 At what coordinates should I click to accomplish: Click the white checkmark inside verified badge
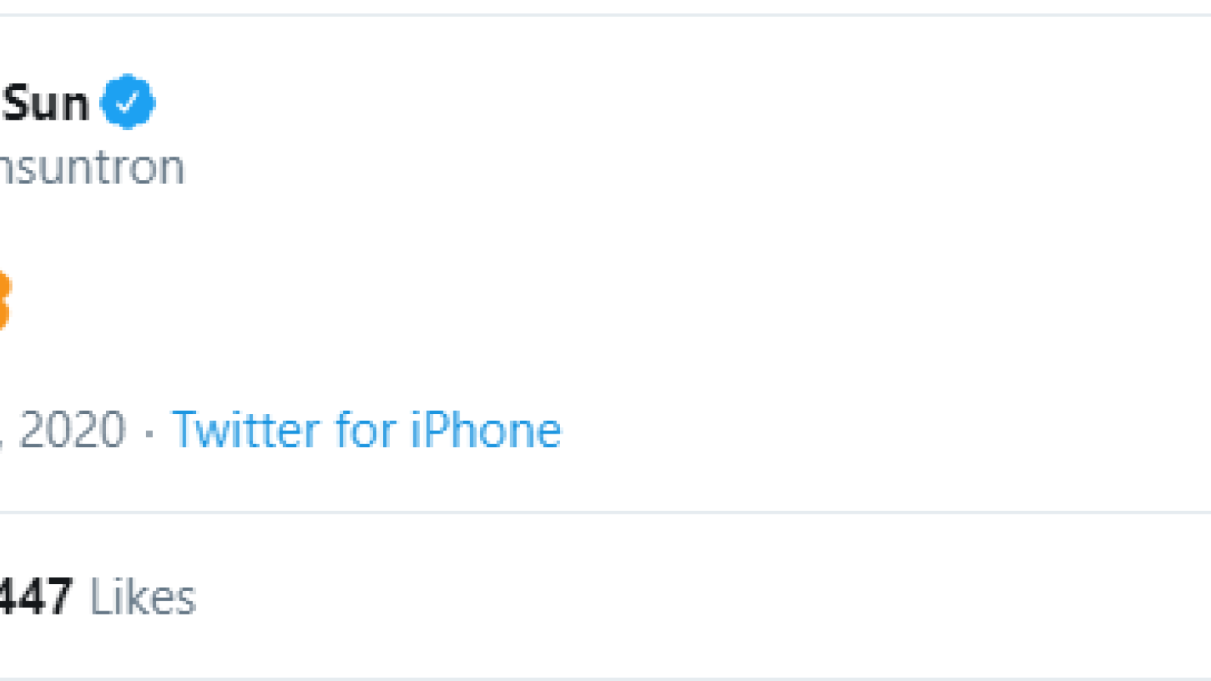(127, 101)
